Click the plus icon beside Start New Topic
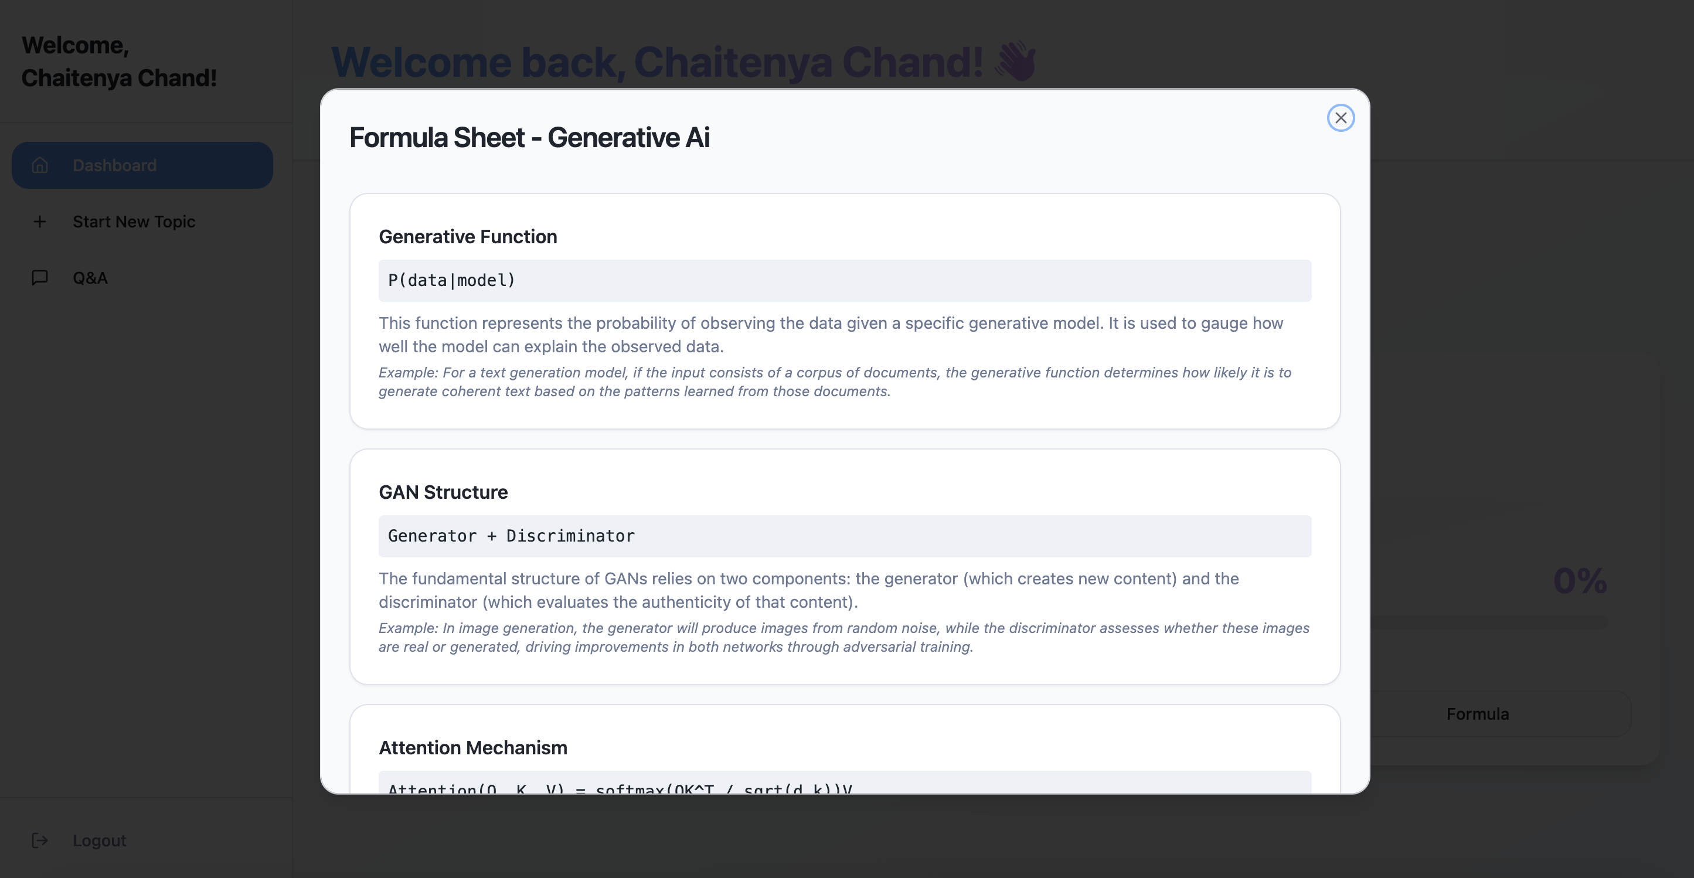This screenshot has width=1694, height=878. click(x=40, y=222)
